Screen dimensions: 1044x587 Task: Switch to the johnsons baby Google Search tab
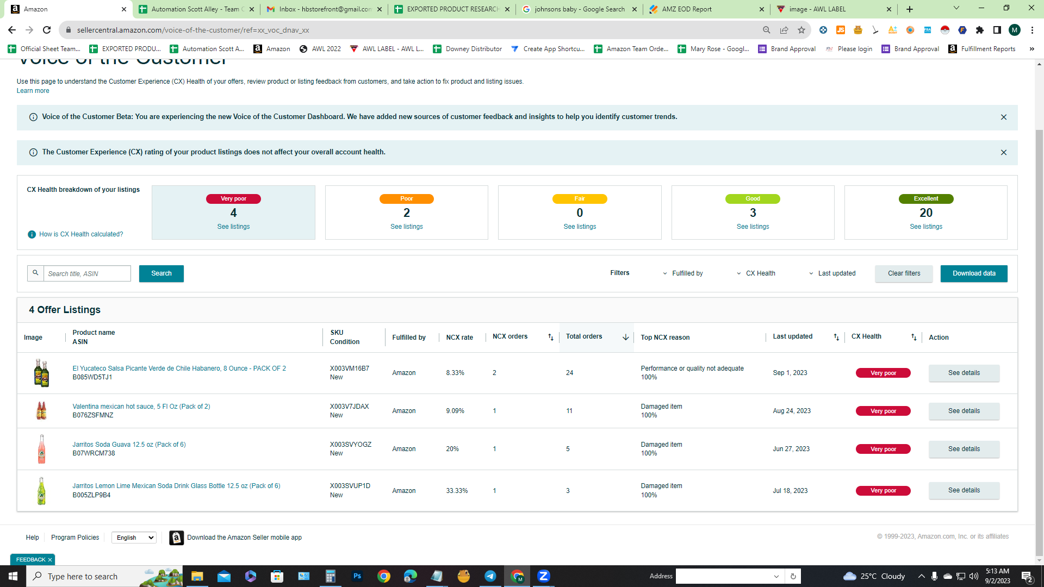580,9
